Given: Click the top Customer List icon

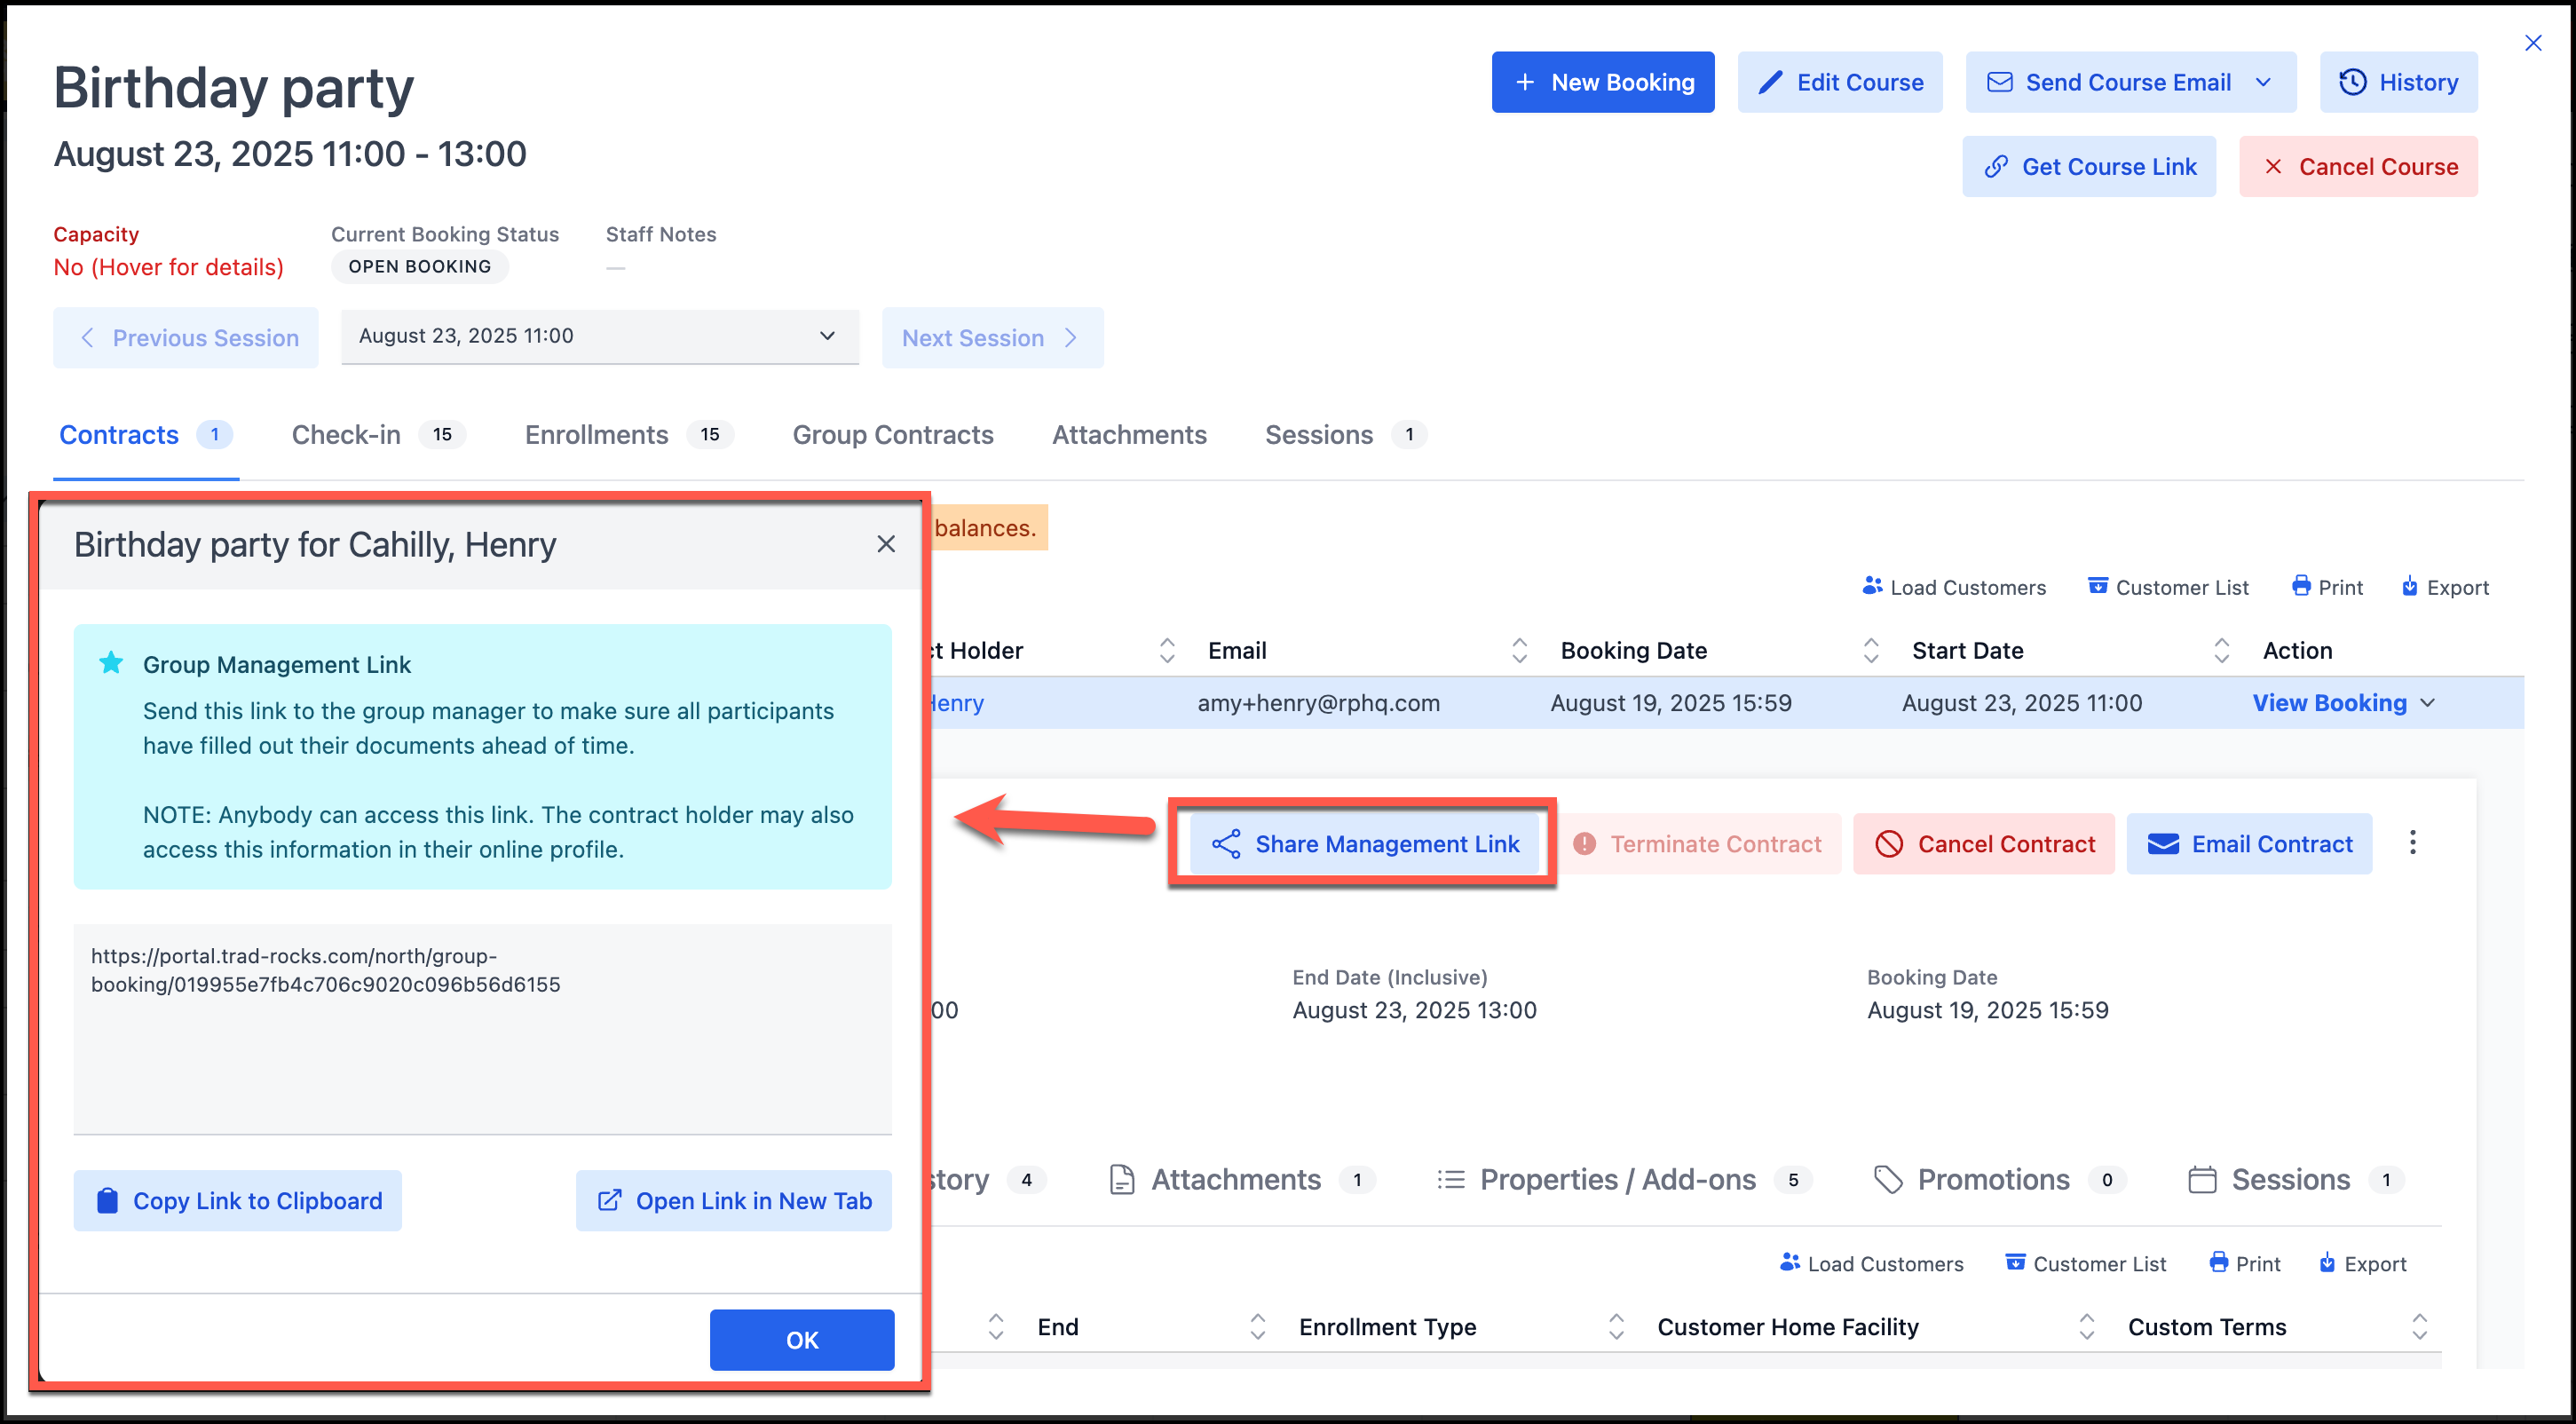Looking at the screenshot, I should click(2097, 586).
